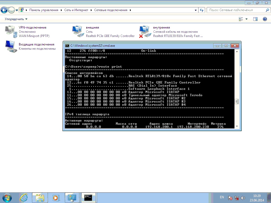The height and width of the screenshot is (203, 271).
Task: Open the address bar history dropdown
Action: click(196, 10)
